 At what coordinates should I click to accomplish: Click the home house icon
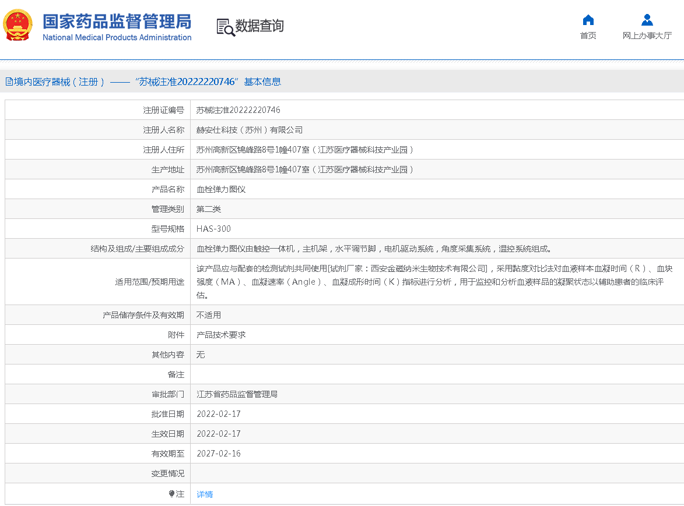pos(588,20)
